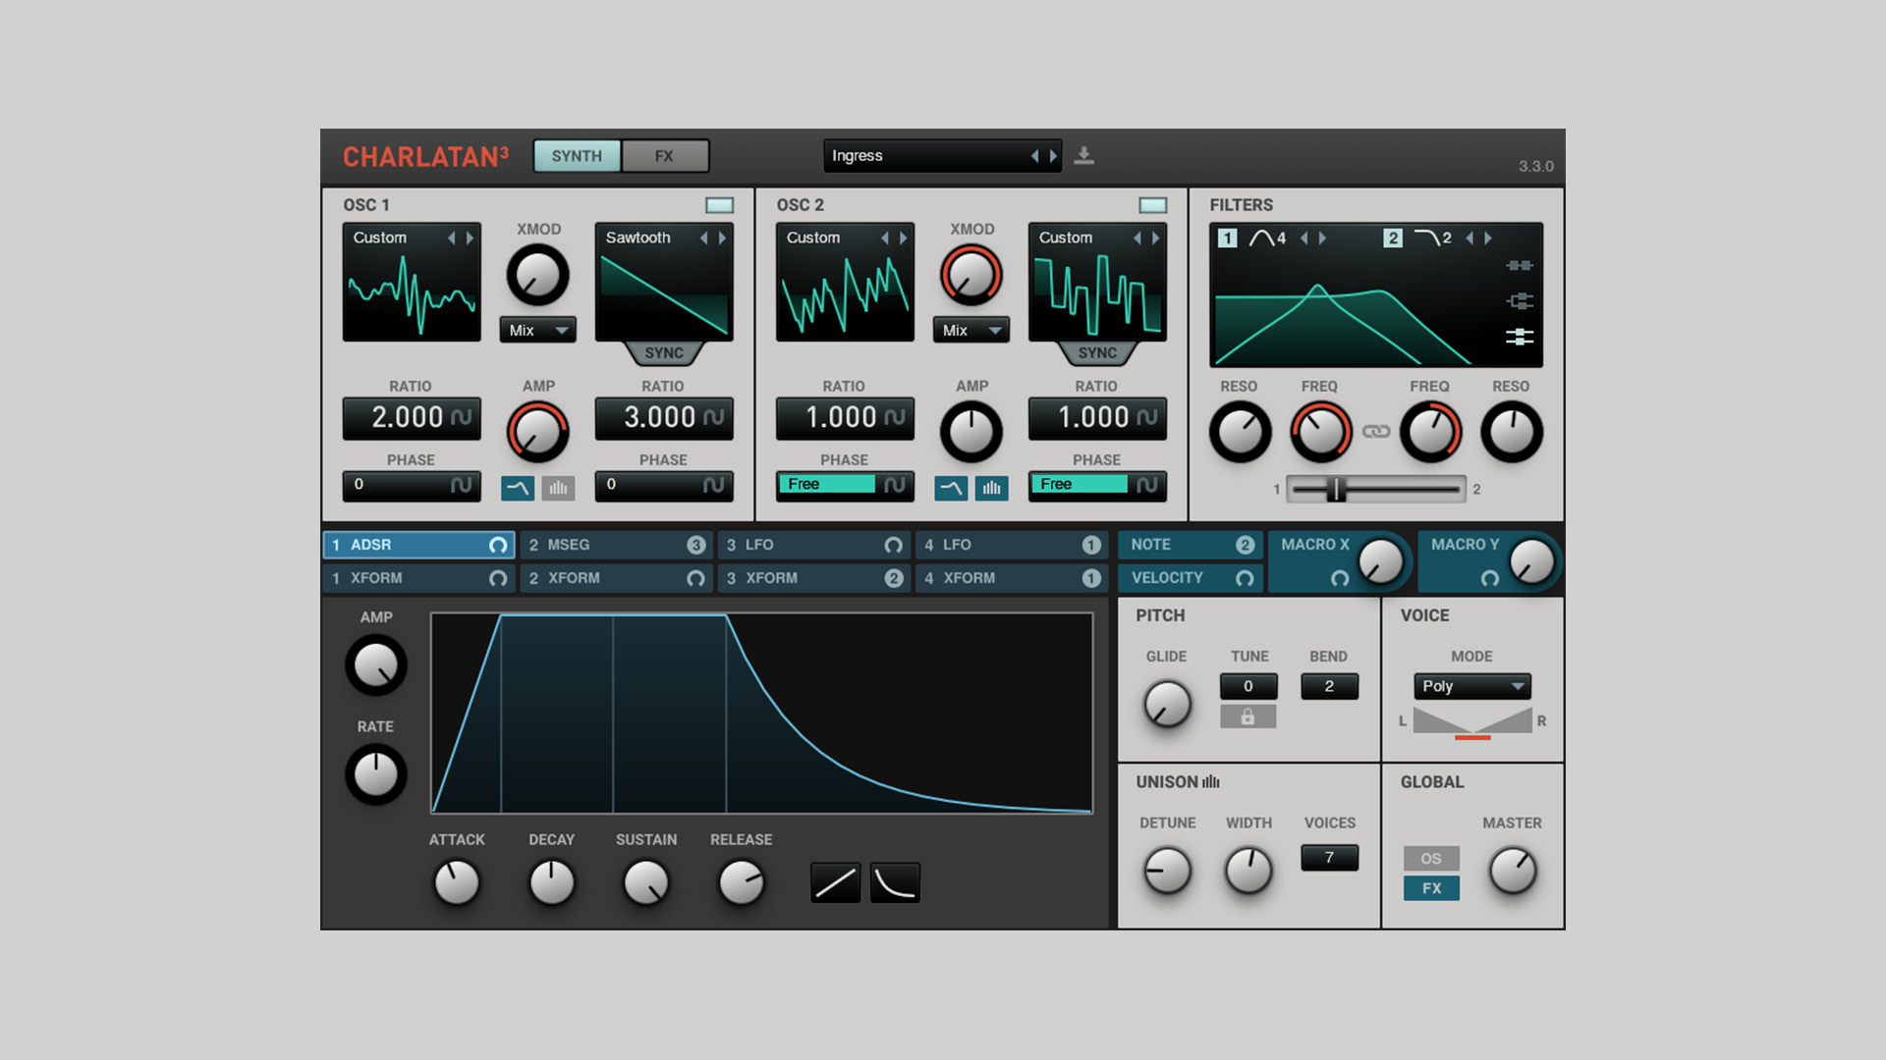Select the serial filter routing icon

coord(1519,265)
